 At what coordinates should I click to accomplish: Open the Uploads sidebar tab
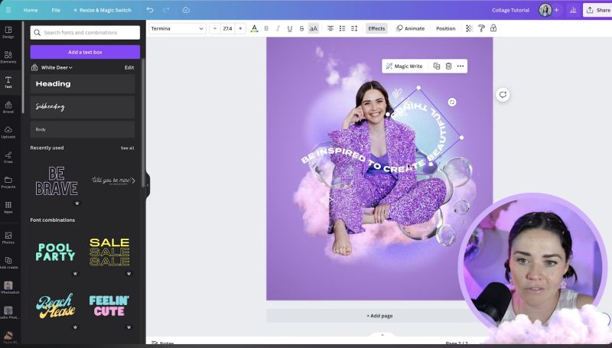pos(8,132)
